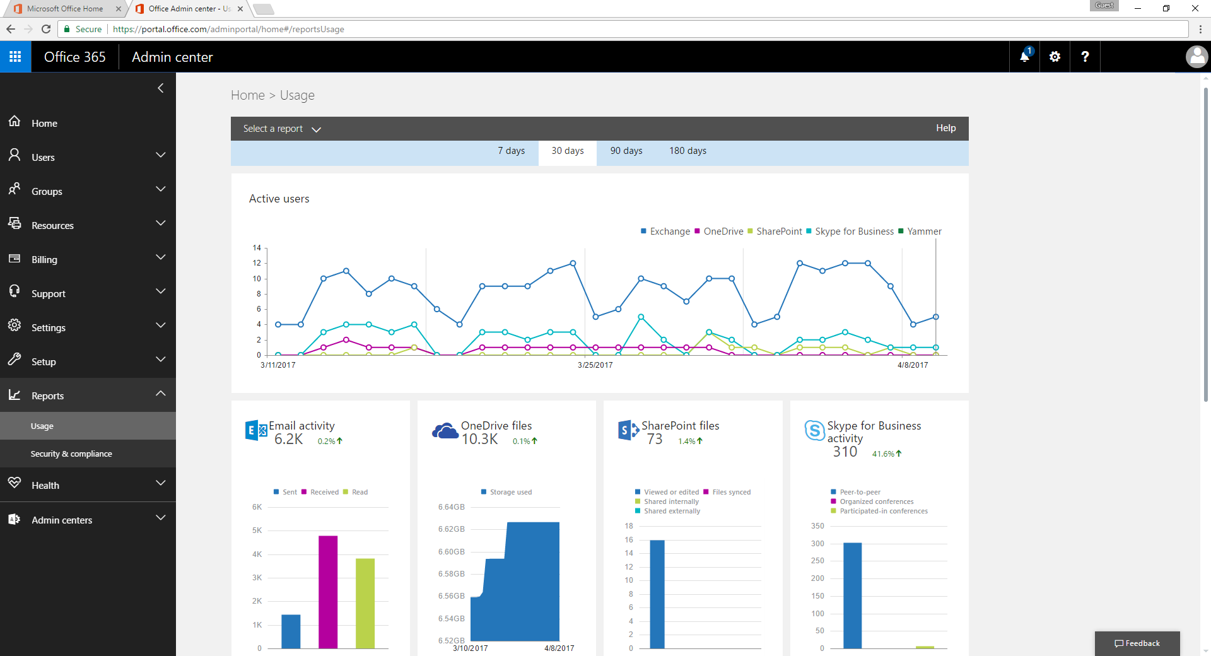This screenshot has height=656, width=1211.
Task: Click the Groups people icon
Action: click(x=15, y=189)
